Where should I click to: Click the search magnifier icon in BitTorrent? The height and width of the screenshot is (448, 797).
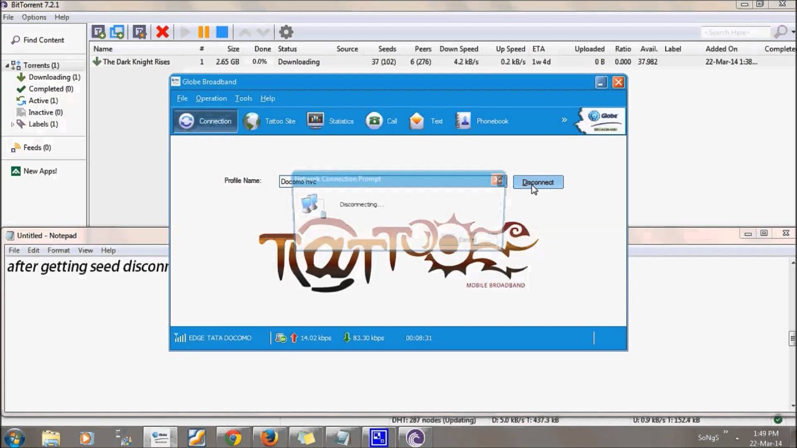(781, 32)
